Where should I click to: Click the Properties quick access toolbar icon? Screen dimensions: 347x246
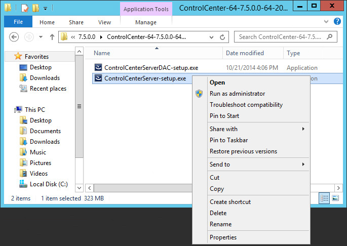(25, 8)
